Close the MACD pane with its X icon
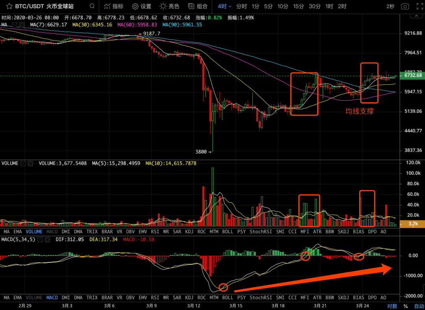This screenshot has width=425, height=310. 47,240
